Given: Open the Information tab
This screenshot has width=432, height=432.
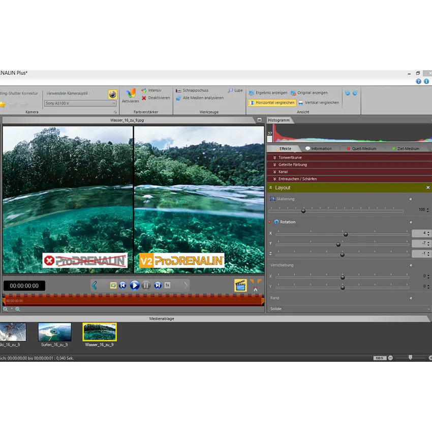Looking at the screenshot, I should coord(319,148).
